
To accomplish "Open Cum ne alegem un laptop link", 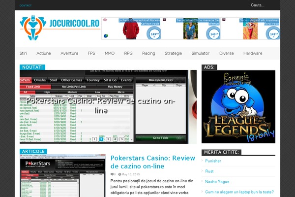I will [239, 192].
